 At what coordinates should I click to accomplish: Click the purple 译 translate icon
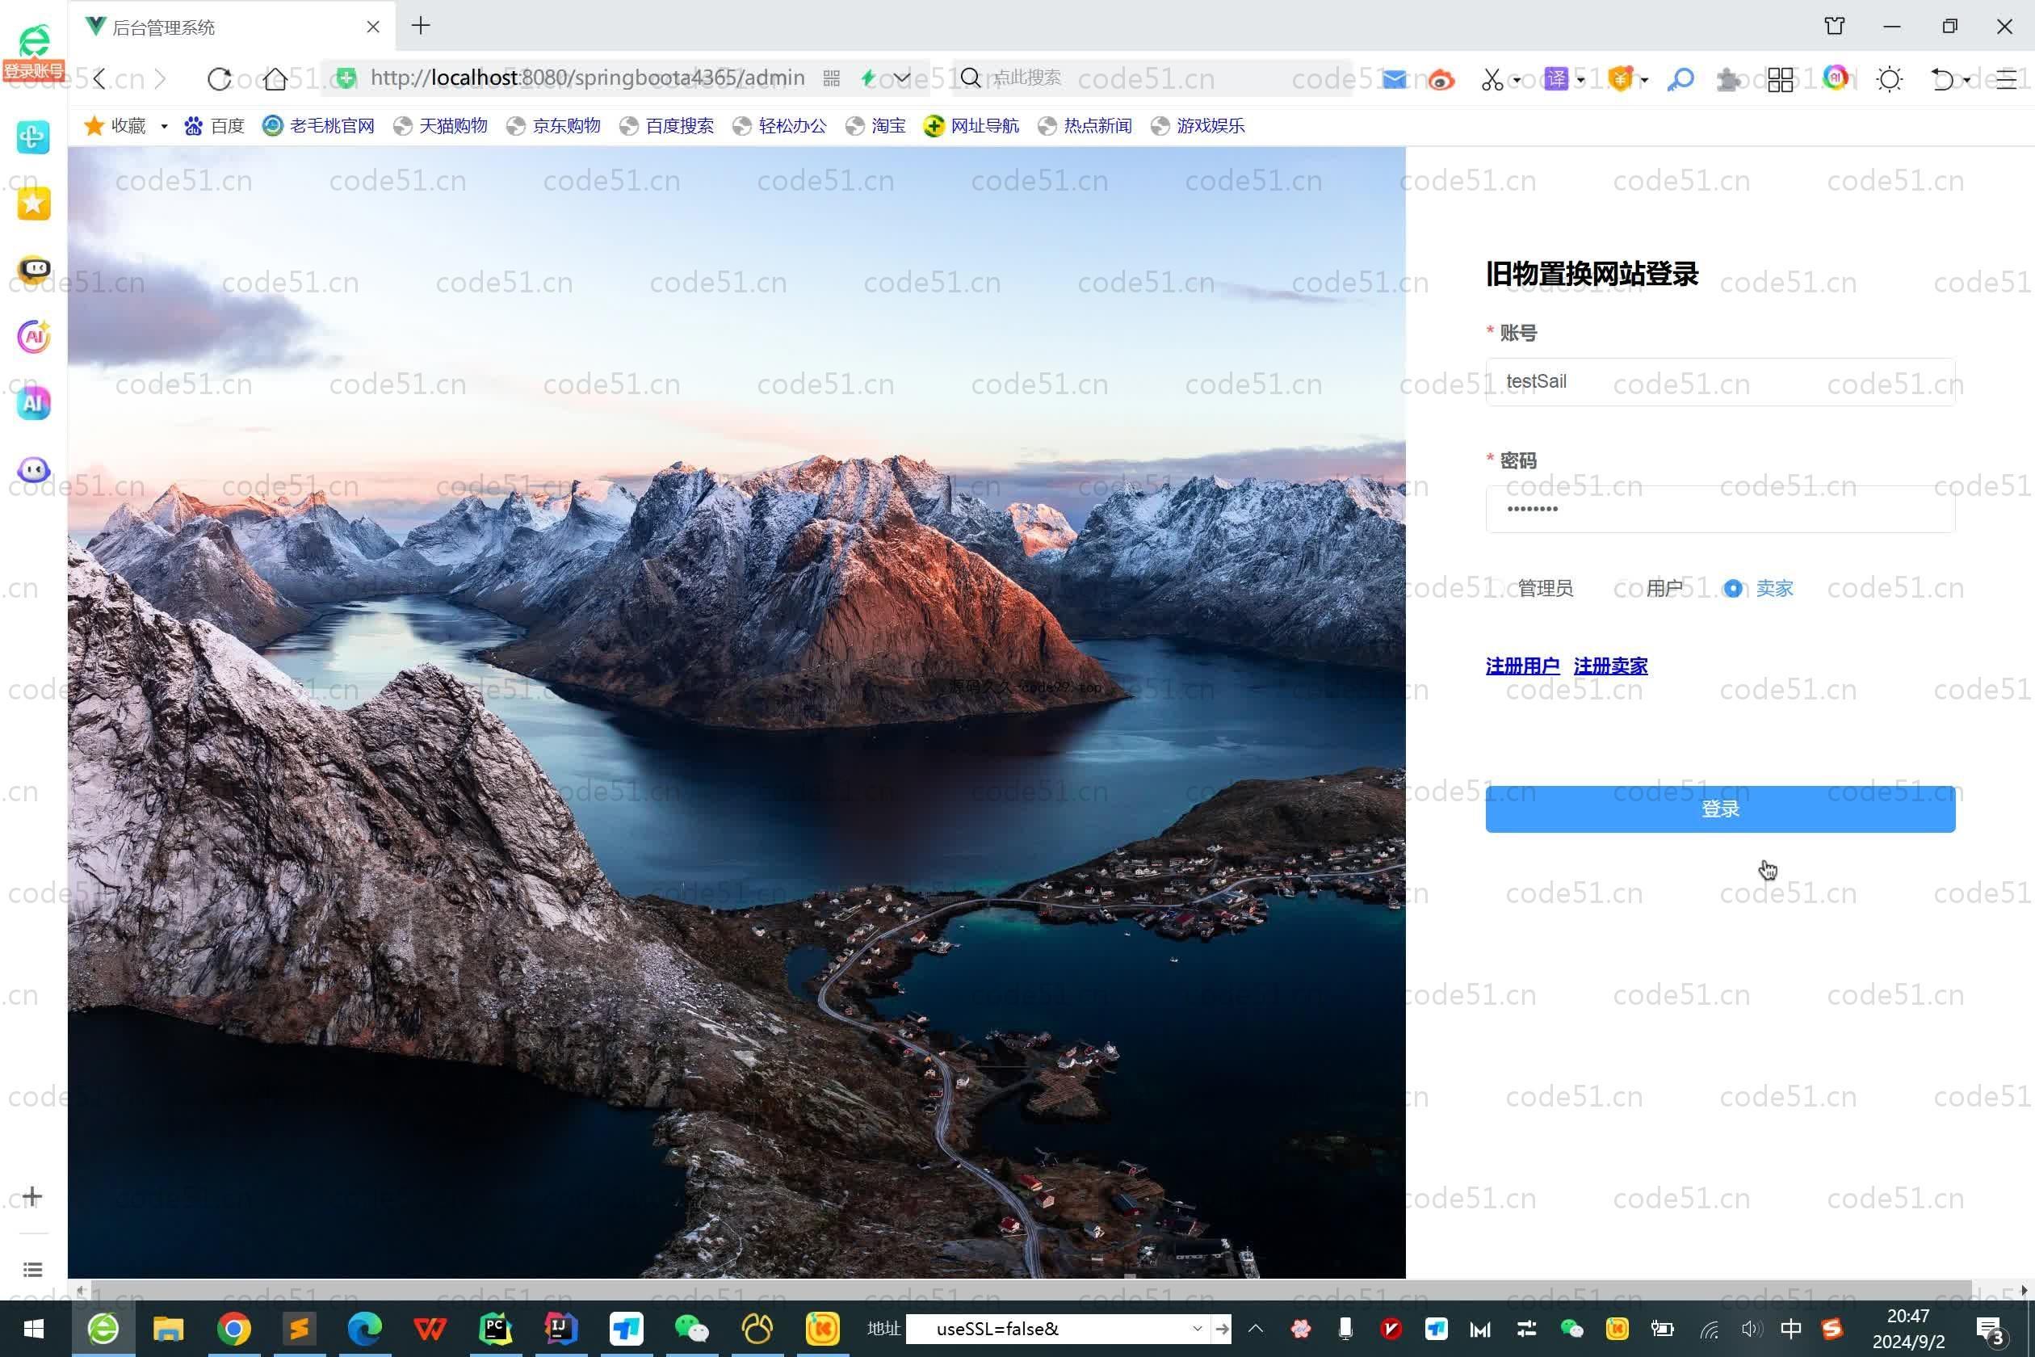pos(1555,79)
